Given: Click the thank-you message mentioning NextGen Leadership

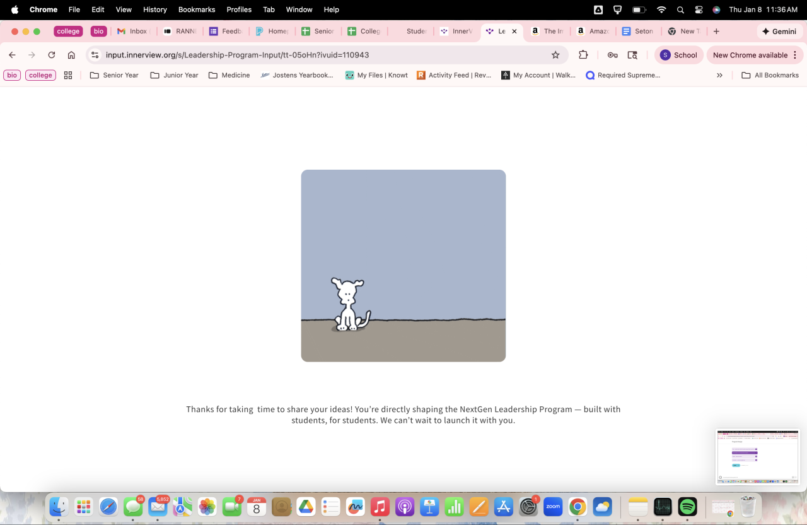Looking at the screenshot, I should point(403,415).
